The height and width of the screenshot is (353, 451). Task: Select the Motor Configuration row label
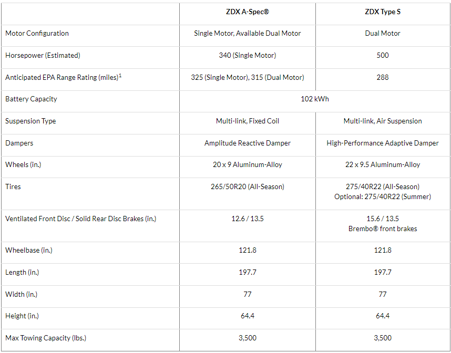point(37,33)
